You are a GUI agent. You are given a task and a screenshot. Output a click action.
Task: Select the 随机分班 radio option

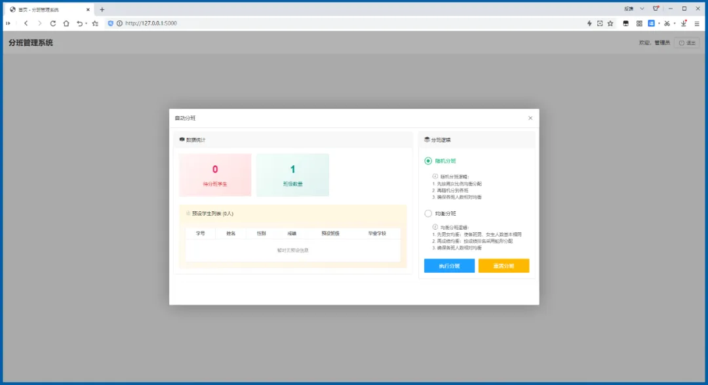point(428,161)
